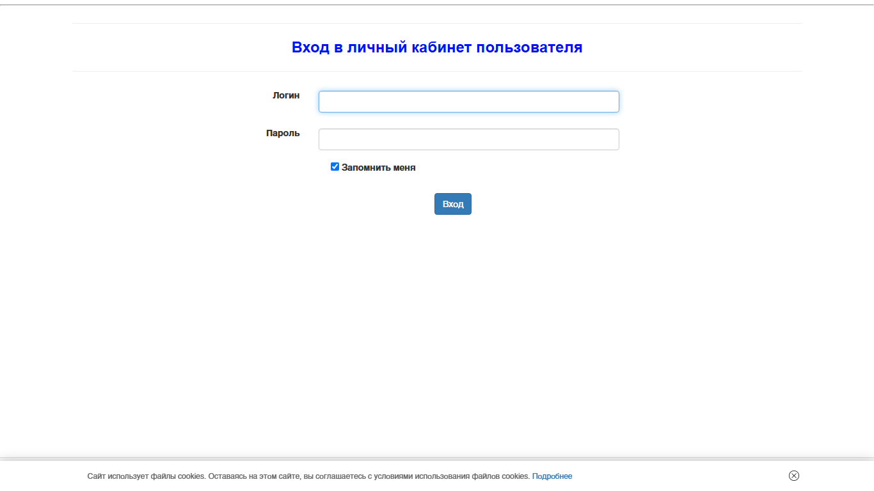Viewport: 874px width, 491px height.
Task: Submit the form with the Вход button
Action: (453, 204)
